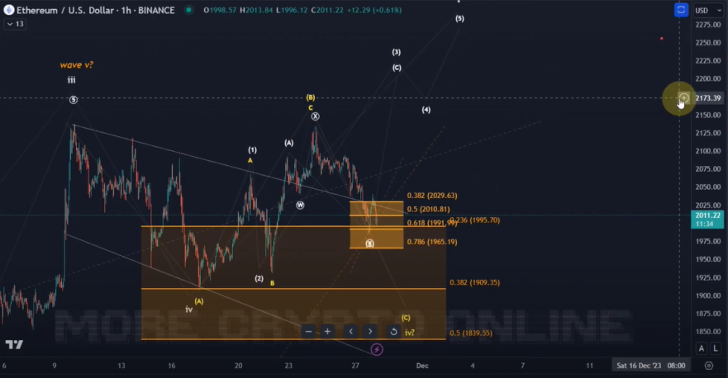Image resolution: width=728 pixels, height=378 pixels.
Task: Click the white (1) wave label
Action: tap(252, 150)
